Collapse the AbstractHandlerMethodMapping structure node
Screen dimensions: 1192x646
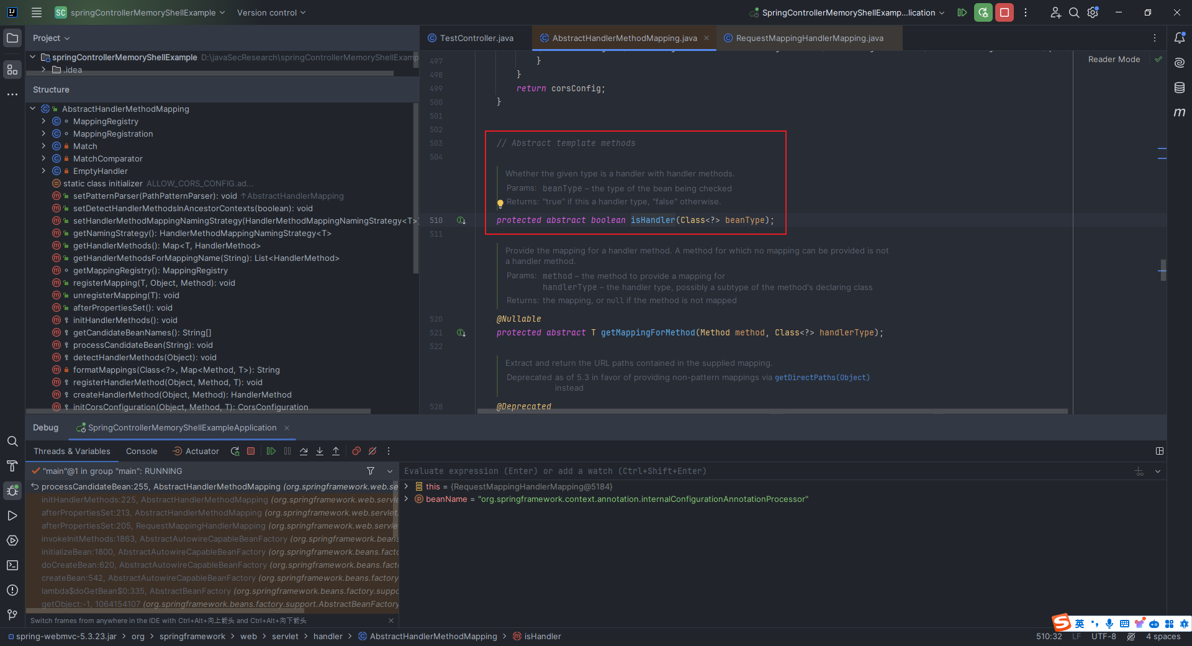[33, 109]
